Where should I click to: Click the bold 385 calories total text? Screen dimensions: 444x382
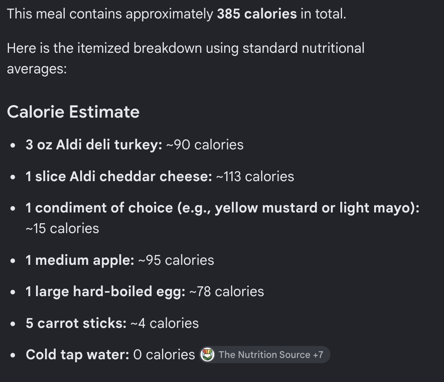click(257, 14)
